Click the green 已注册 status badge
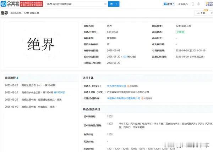This screenshot has height=152, width=213. pyautogui.click(x=180, y=32)
